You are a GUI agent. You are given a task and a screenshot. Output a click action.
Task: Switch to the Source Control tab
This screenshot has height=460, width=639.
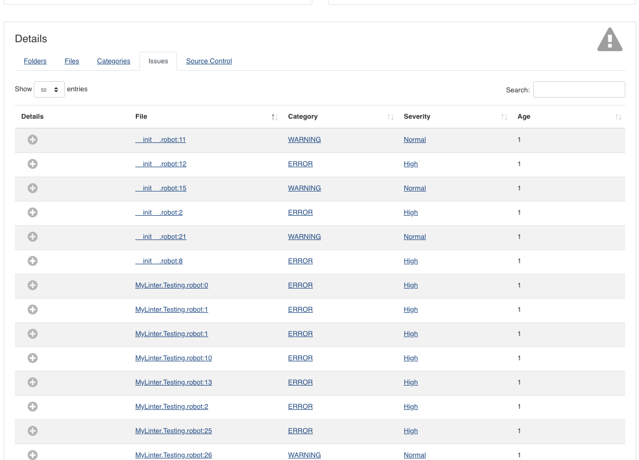click(x=208, y=61)
